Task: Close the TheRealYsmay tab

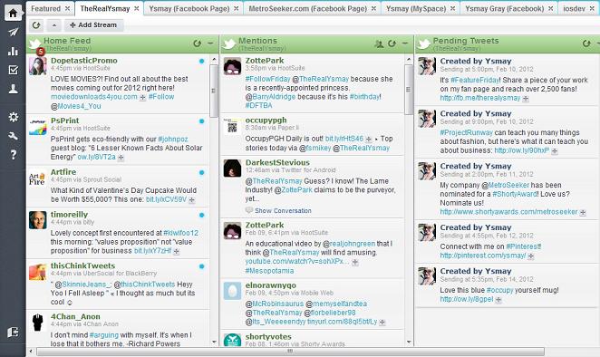Action: (x=137, y=8)
